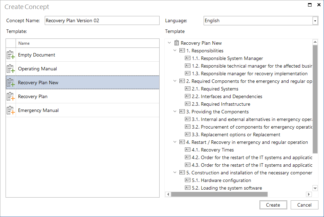Click the icon beside 5.1. Hardware configuration
This screenshot has height=217, width=324.
click(x=188, y=180)
